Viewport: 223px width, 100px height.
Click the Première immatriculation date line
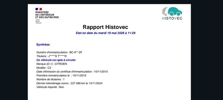coord(61,76)
